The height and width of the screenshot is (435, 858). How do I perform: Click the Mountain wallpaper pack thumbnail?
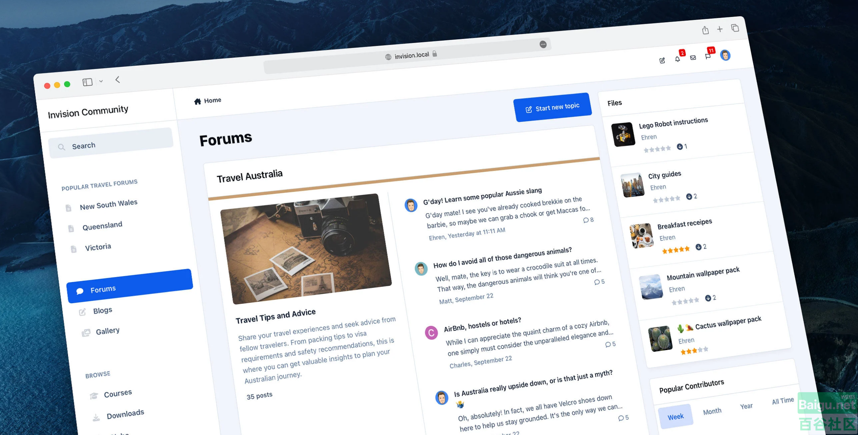[x=651, y=287]
